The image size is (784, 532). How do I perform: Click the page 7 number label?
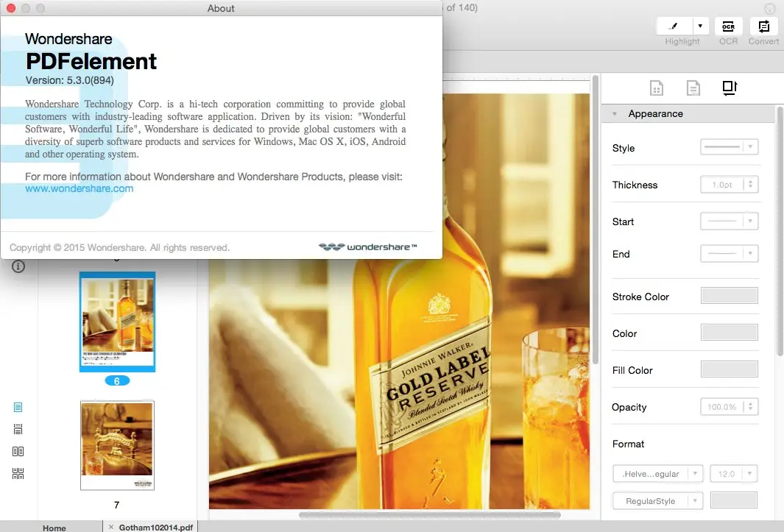point(116,505)
